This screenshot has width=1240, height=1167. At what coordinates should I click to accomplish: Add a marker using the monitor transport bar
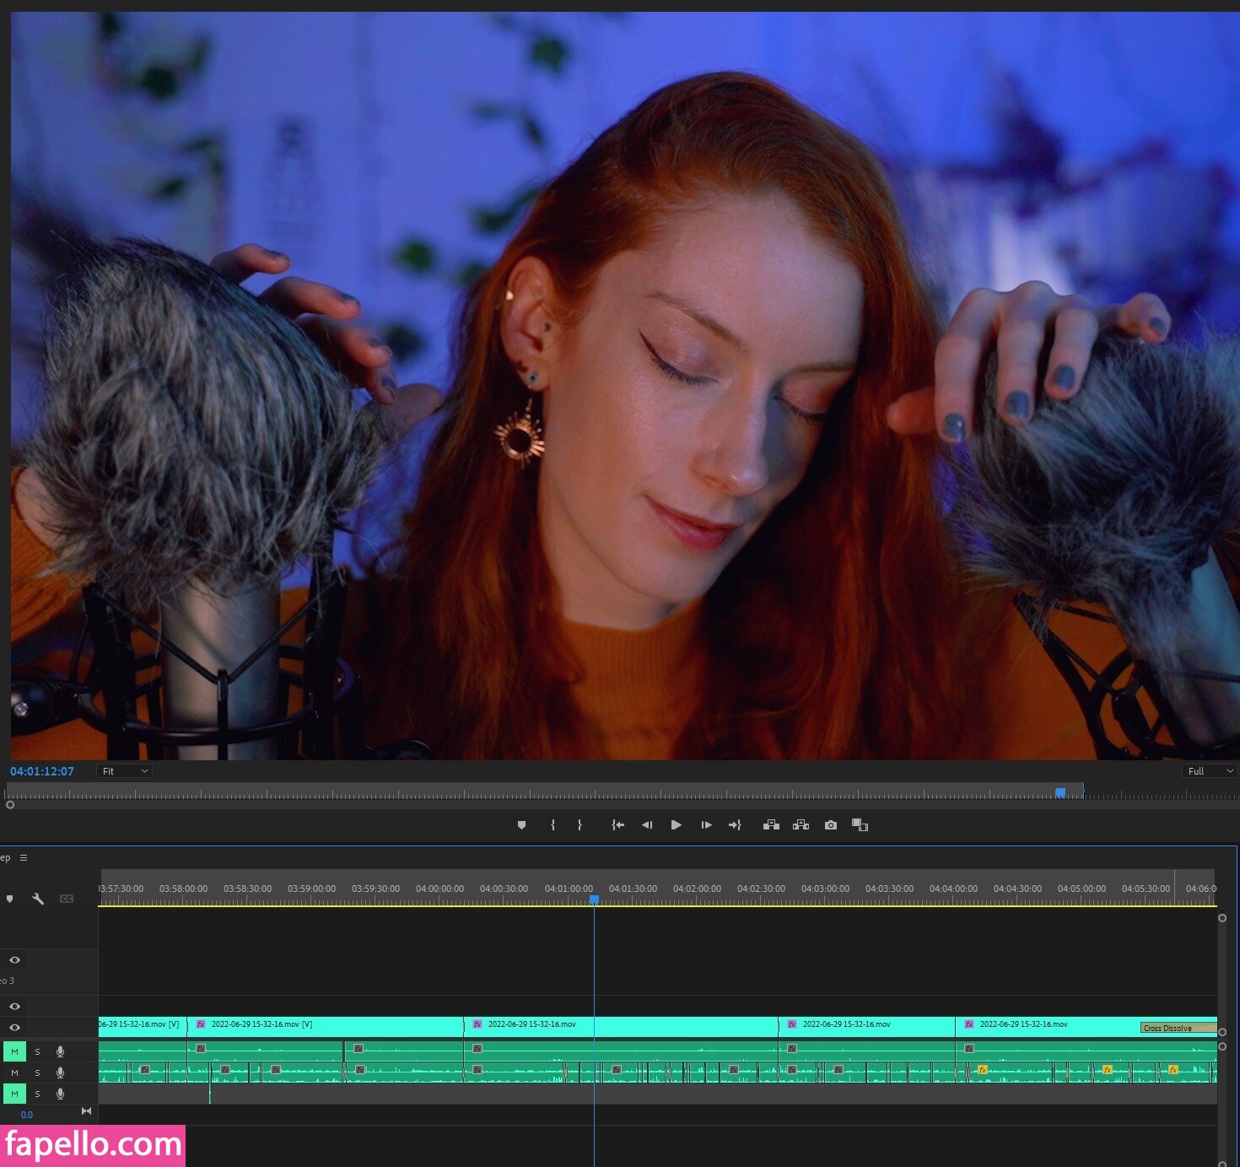(521, 824)
